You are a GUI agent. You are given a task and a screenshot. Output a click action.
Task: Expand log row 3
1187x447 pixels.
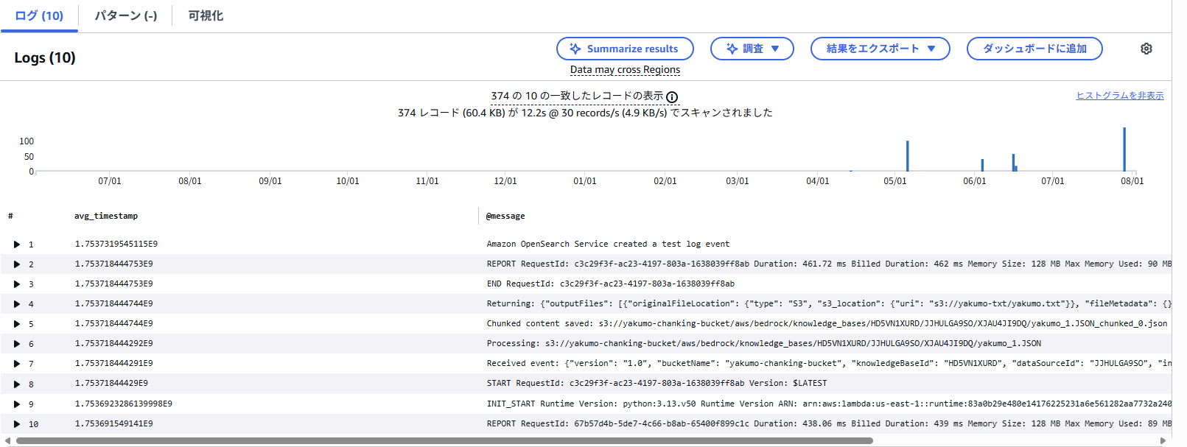pos(16,284)
